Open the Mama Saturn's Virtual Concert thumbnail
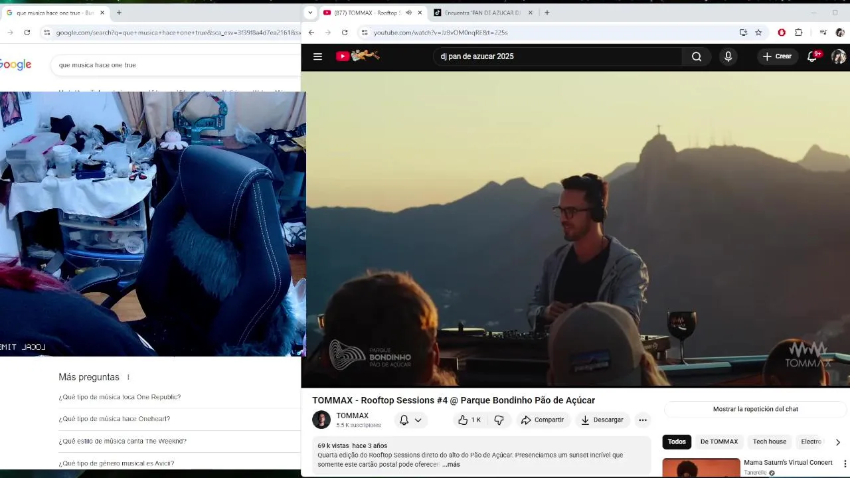Viewport: 850px width, 478px height. [x=701, y=467]
